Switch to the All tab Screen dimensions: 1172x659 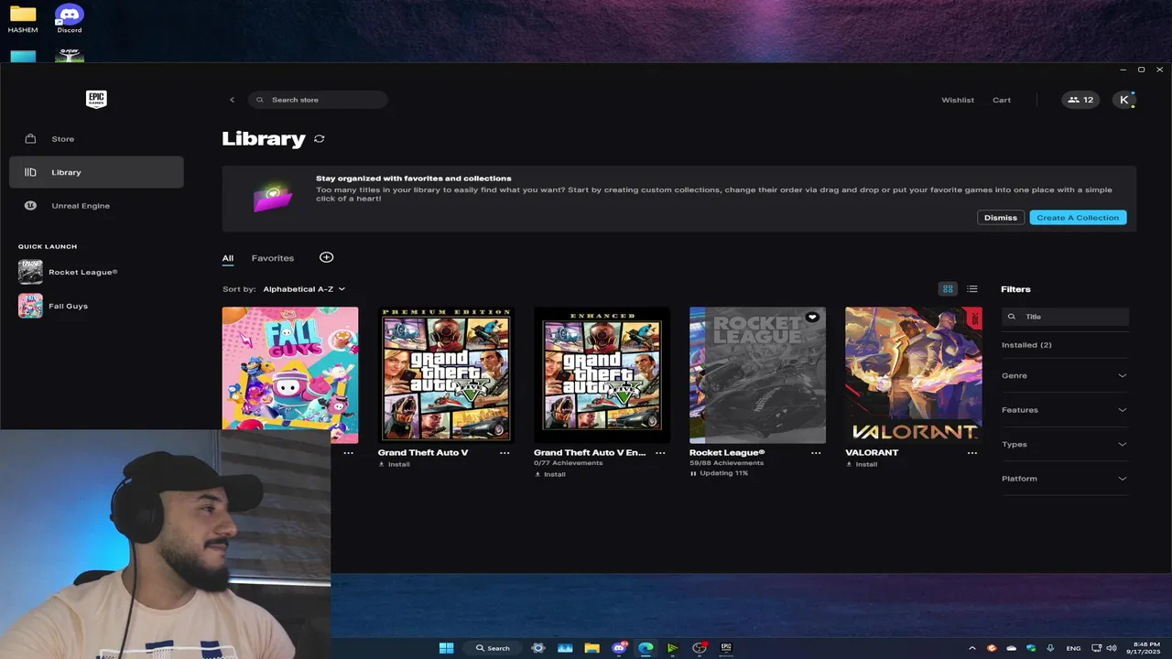pos(228,258)
